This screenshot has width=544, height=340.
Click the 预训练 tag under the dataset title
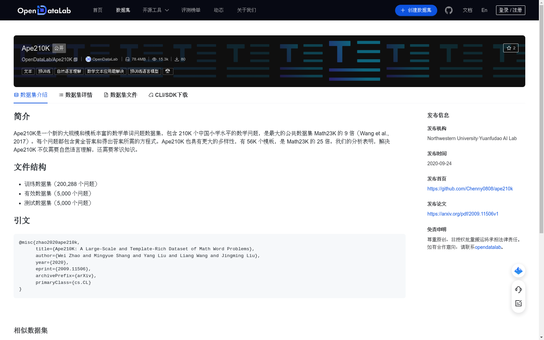coord(44,71)
